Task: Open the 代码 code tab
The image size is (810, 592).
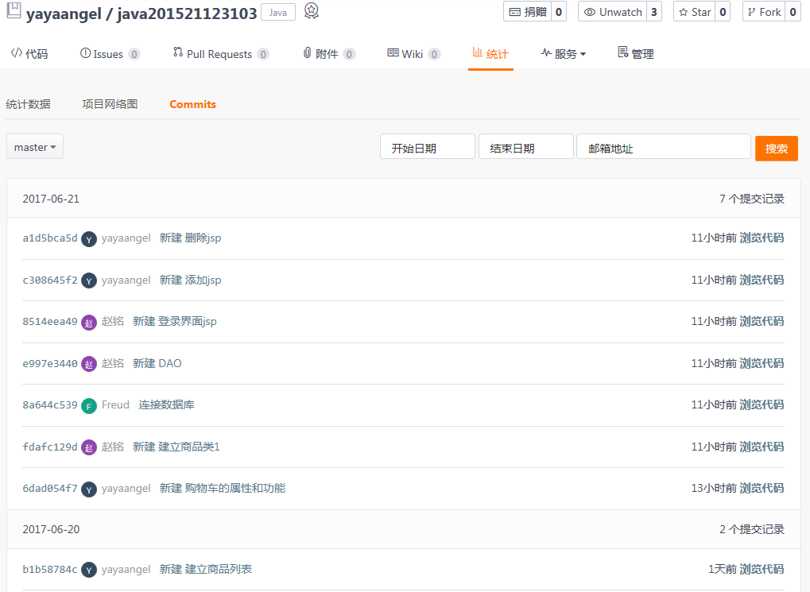Action: tap(29, 54)
